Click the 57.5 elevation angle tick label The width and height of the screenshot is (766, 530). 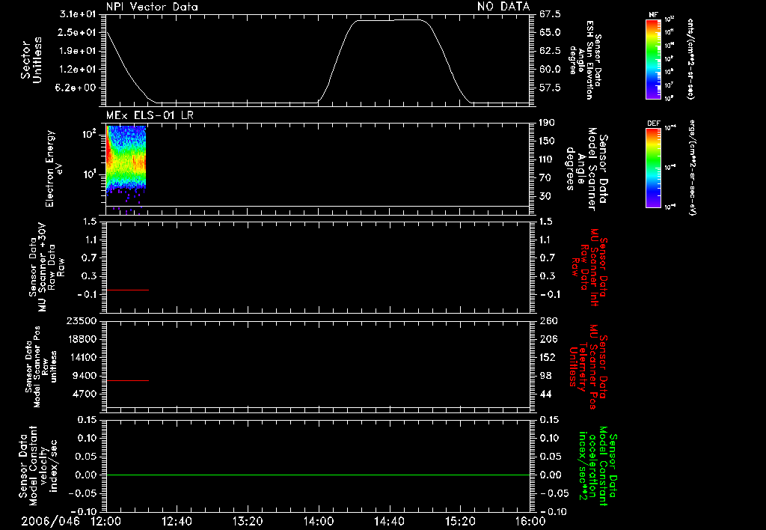tap(550, 88)
